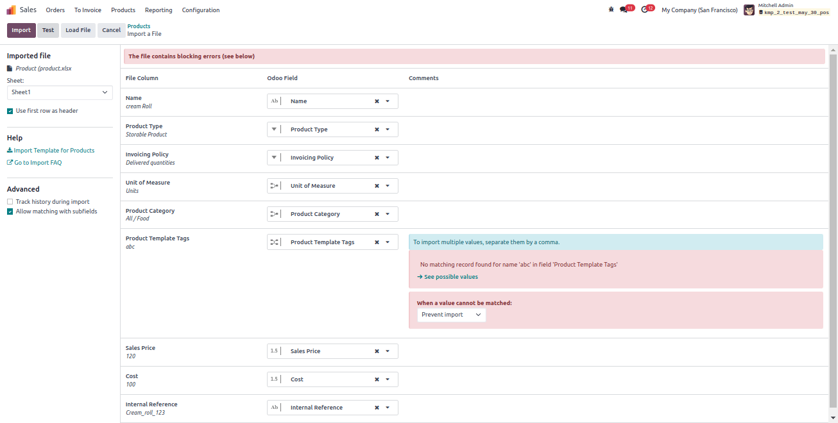The height and width of the screenshot is (423, 838).
Task: Clear the Product Category field mapping
Action: pos(377,214)
